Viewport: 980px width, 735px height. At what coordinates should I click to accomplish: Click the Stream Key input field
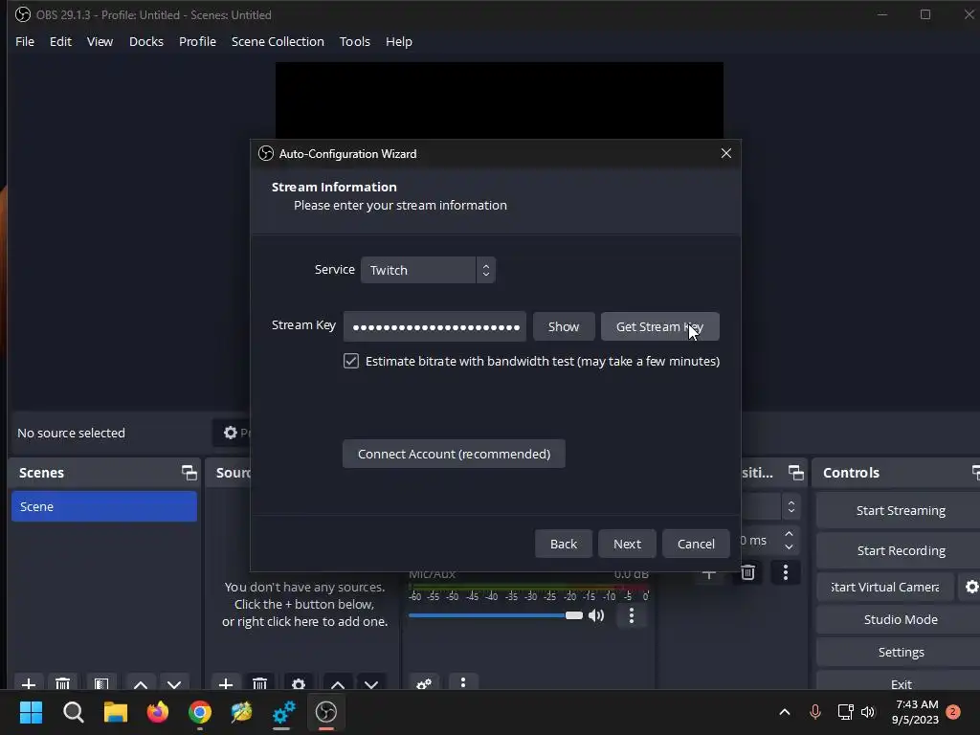coord(434,327)
